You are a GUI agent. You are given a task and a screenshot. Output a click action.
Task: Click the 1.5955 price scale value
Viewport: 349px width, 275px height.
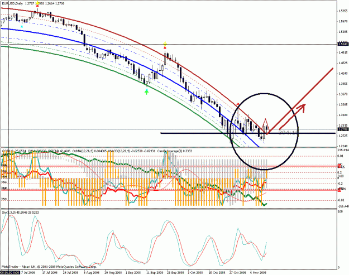(x=343, y=11)
